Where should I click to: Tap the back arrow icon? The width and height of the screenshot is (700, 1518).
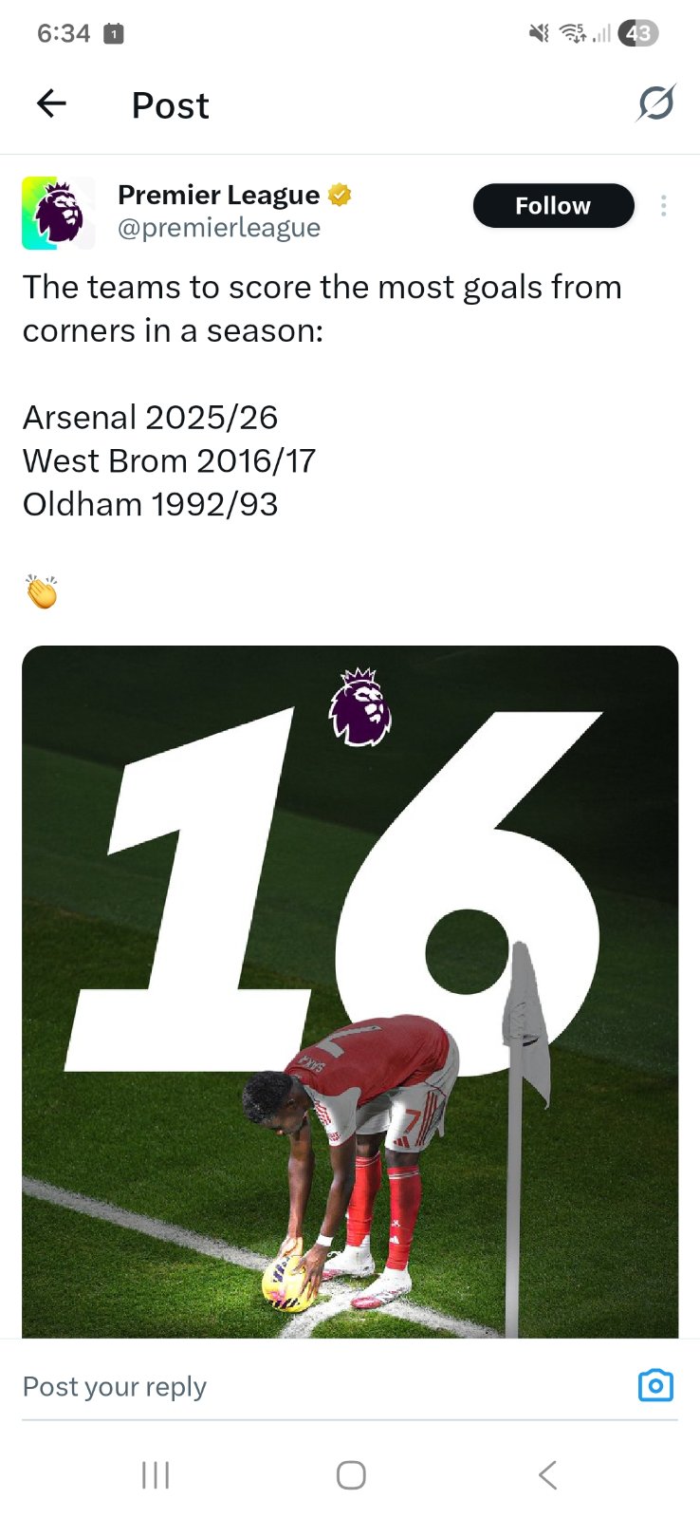pos(51,103)
